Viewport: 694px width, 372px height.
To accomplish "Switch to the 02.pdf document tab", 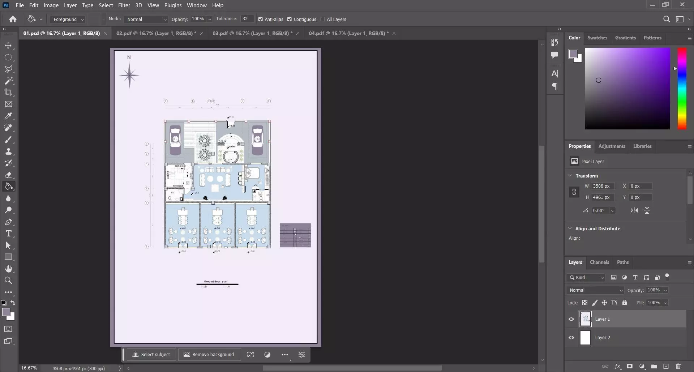I will 156,33.
